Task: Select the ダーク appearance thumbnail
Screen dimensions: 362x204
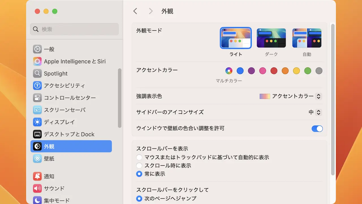Action: click(x=271, y=38)
